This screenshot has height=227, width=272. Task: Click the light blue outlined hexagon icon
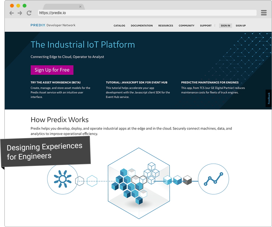pos(92,181)
